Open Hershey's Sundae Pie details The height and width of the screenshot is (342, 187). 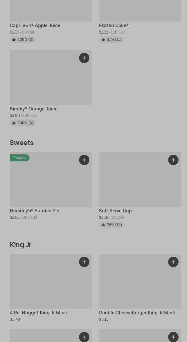click(35, 211)
